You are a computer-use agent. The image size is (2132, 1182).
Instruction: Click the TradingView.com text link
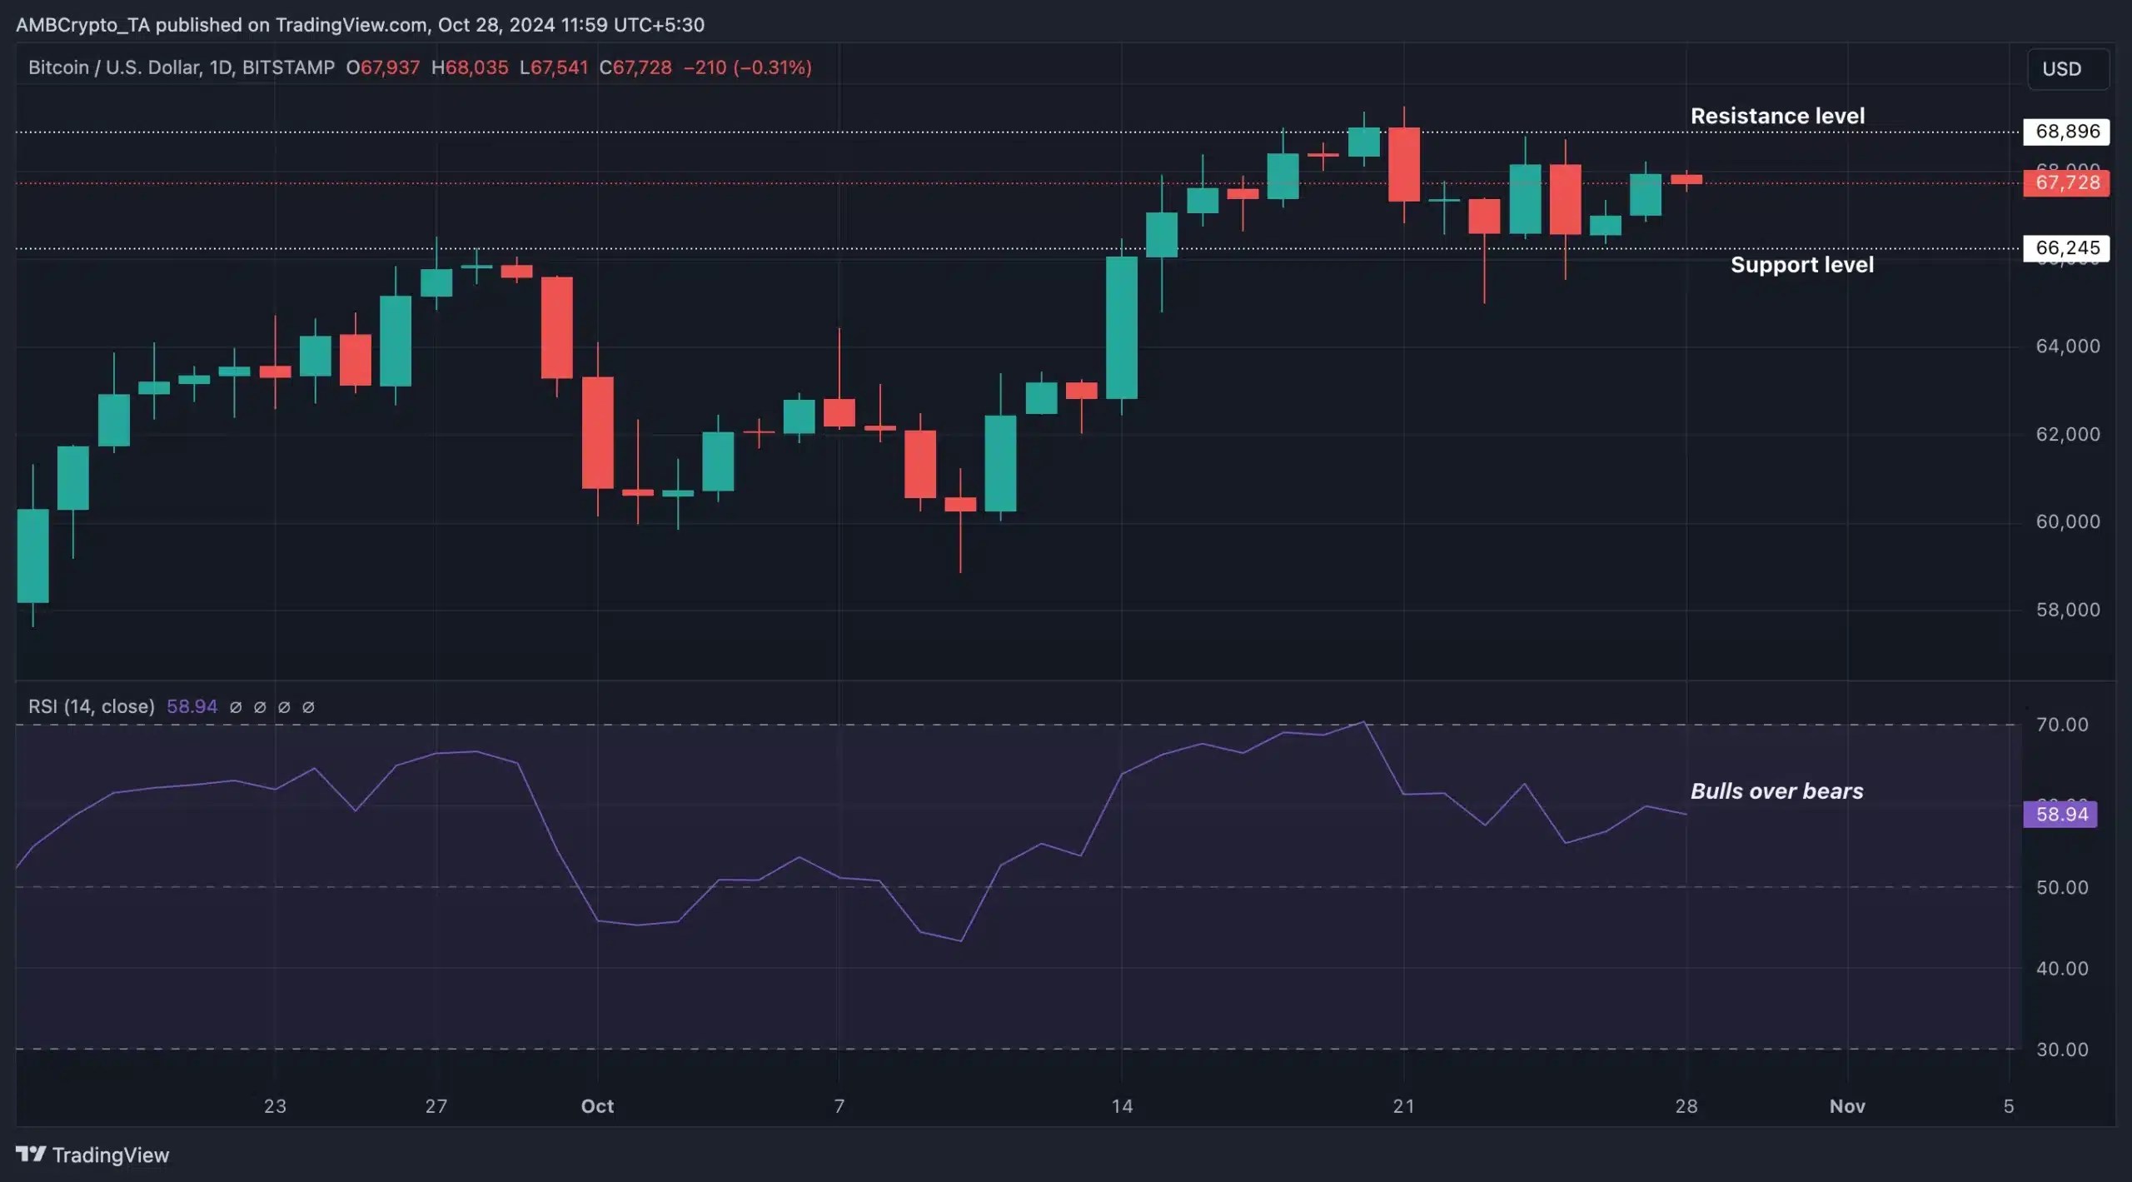(348, 24)
